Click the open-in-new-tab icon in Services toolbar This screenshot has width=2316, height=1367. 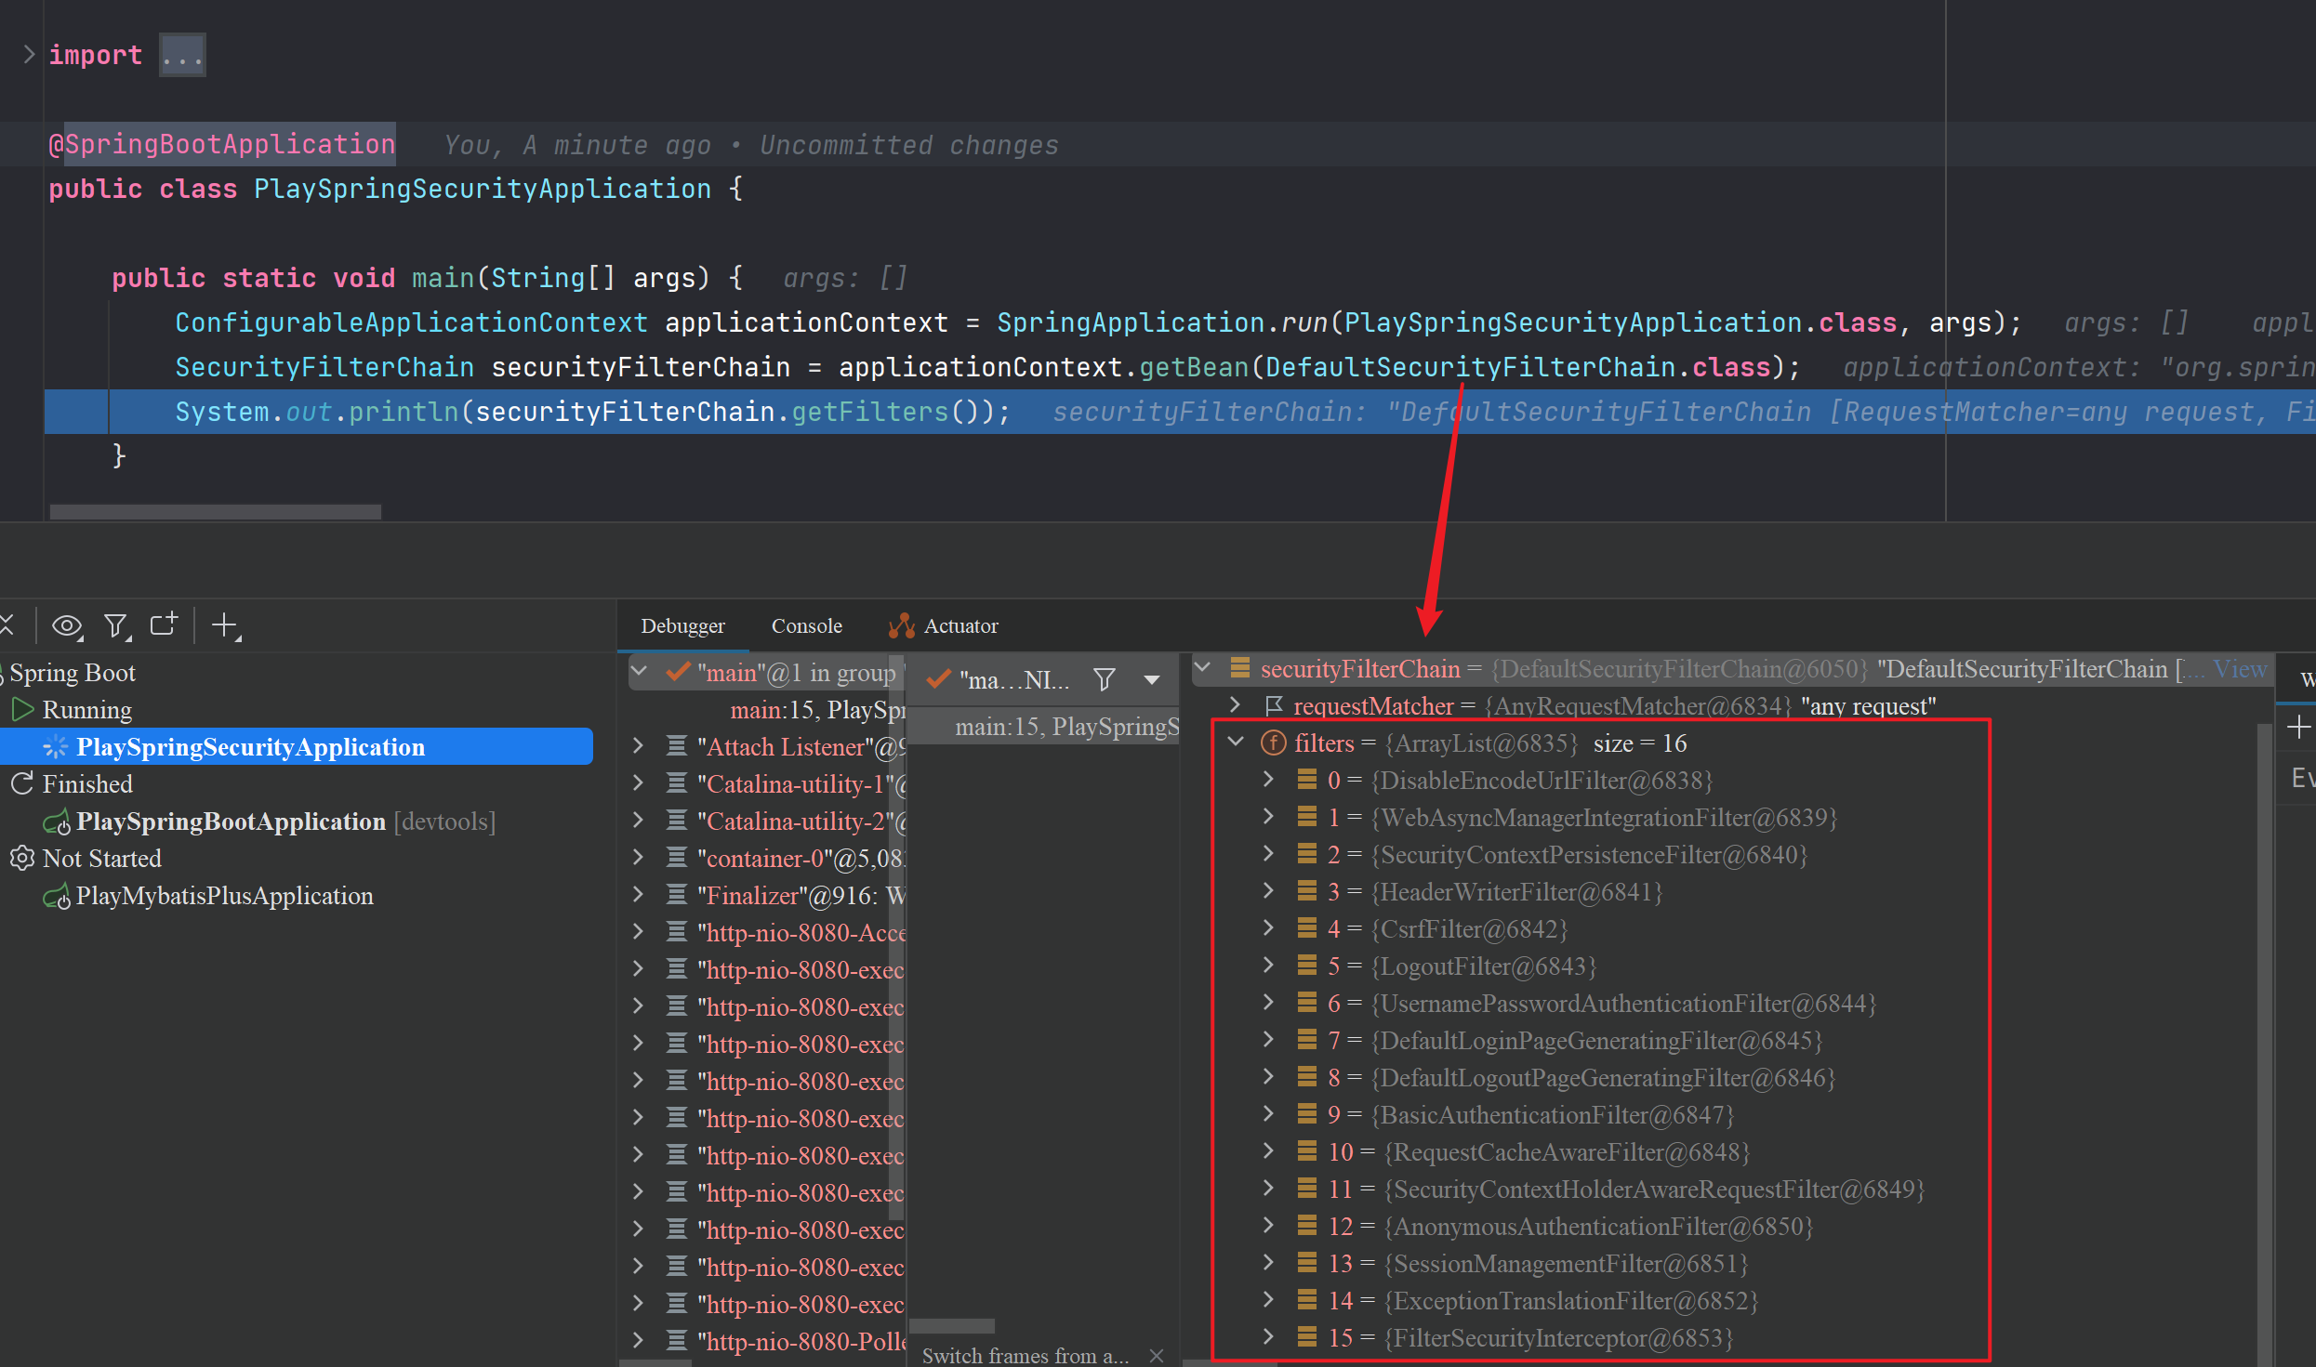pyautogui.click(x=165, y=625)
